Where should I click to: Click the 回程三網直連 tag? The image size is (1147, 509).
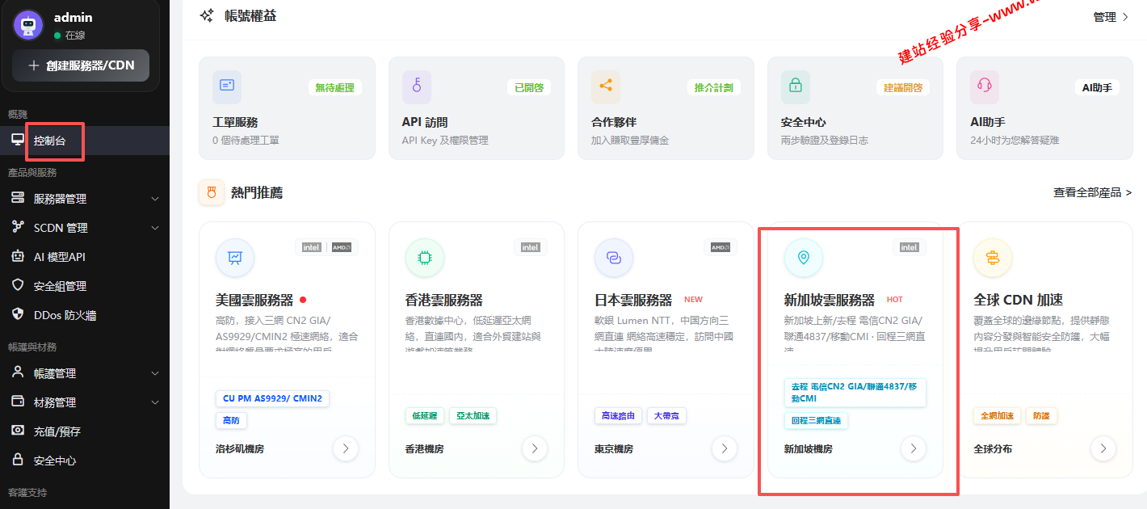(x=816, y=421)
